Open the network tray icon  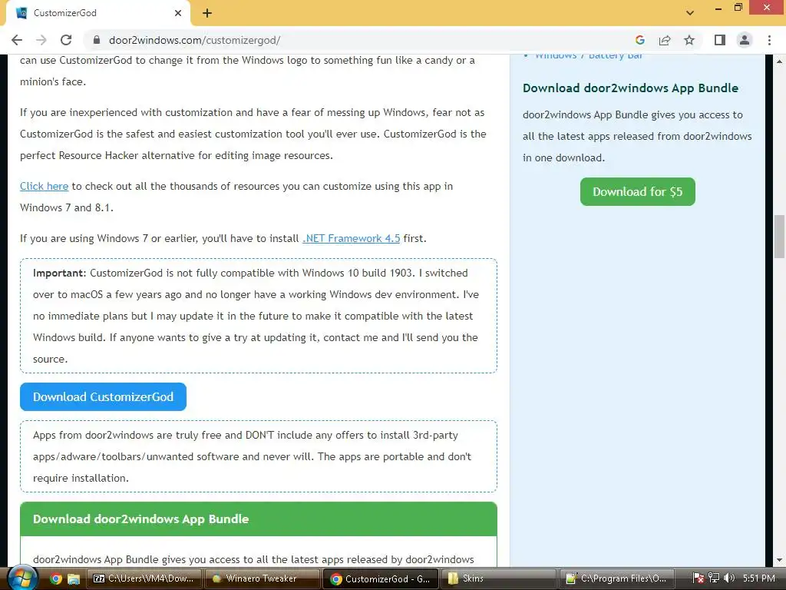coord(714,578)
